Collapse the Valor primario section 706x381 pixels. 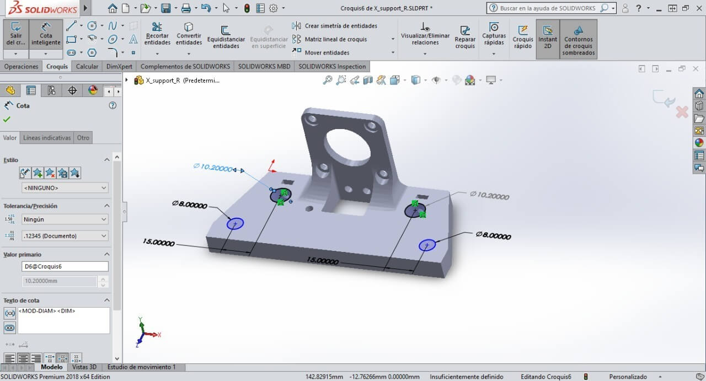[x=107, y=254]
